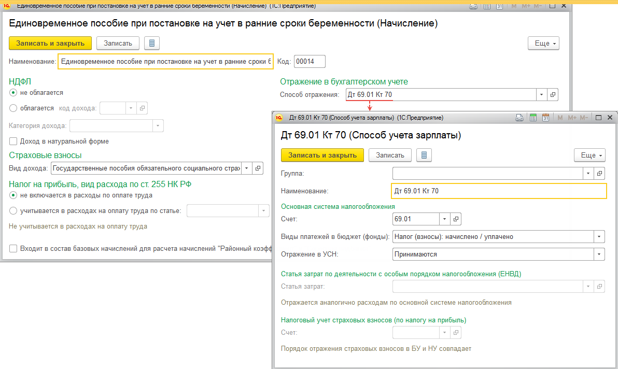Expand the код дохода dropdown
Image resolution: width=618 pixels, height=369 pixels.
(x=131, y=108)
